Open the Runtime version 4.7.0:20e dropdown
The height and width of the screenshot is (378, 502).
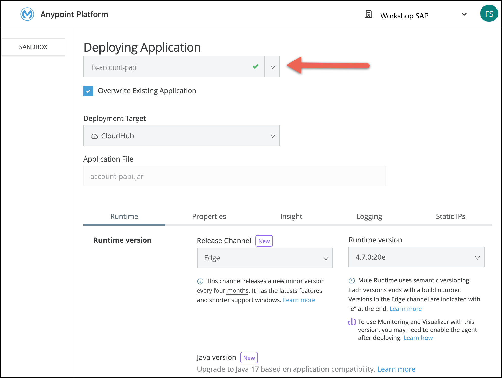(x=417, y=257)
